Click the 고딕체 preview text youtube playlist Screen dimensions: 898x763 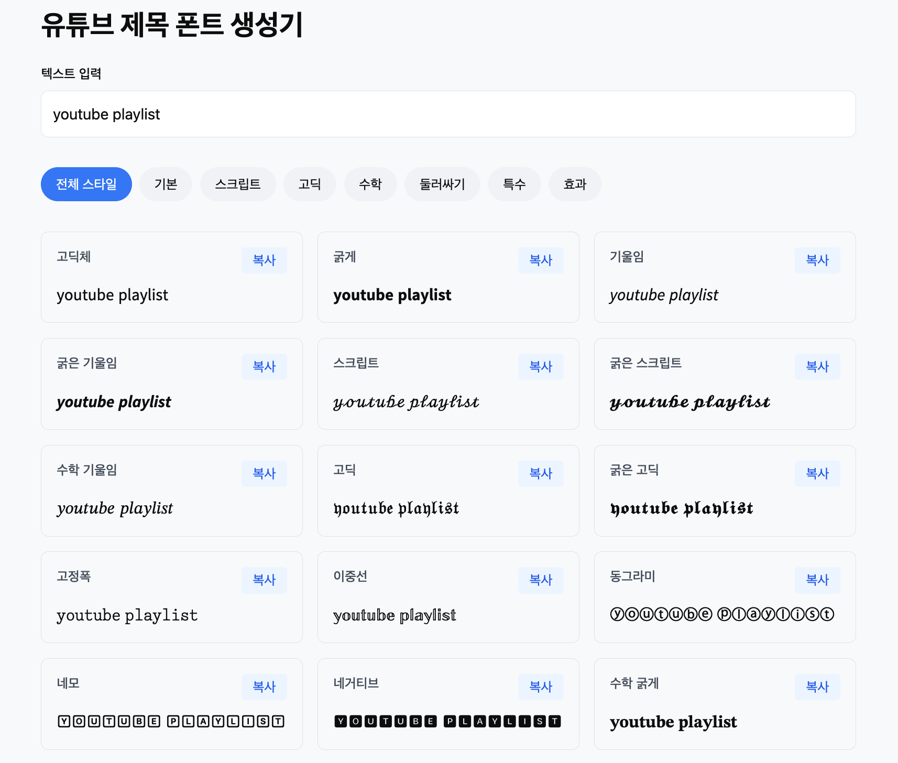pos(112,296)
